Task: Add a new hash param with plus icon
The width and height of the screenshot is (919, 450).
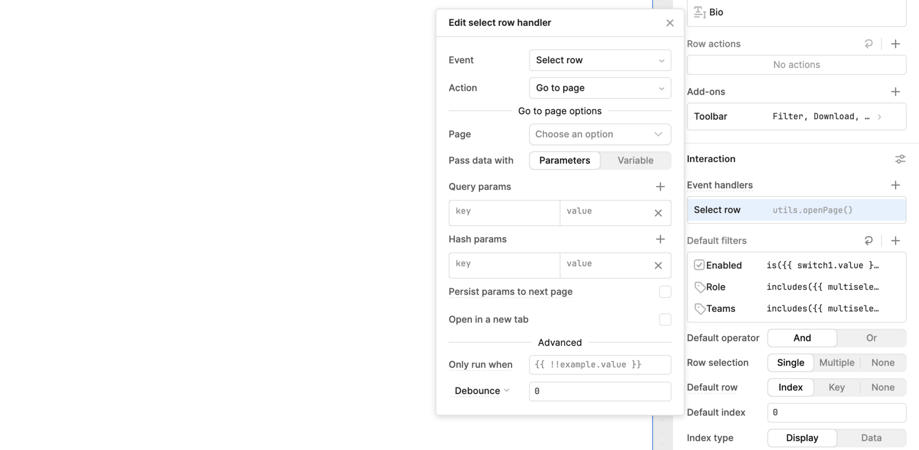Action: point(660,240)
